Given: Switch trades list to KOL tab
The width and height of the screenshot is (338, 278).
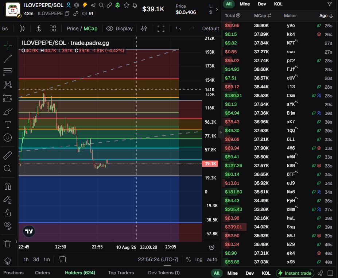Looking at the screenshot, I should coord(278,4).
